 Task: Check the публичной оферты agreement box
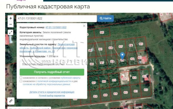point(21,78)
